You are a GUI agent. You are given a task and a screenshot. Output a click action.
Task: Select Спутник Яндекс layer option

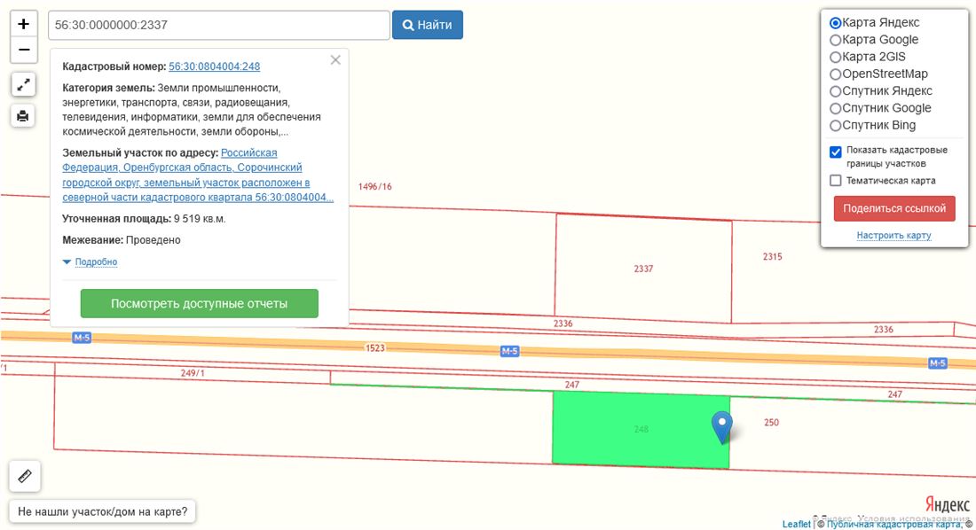[835, 91]
